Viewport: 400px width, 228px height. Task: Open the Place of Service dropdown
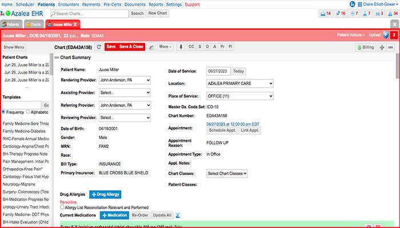pos(240,96)
